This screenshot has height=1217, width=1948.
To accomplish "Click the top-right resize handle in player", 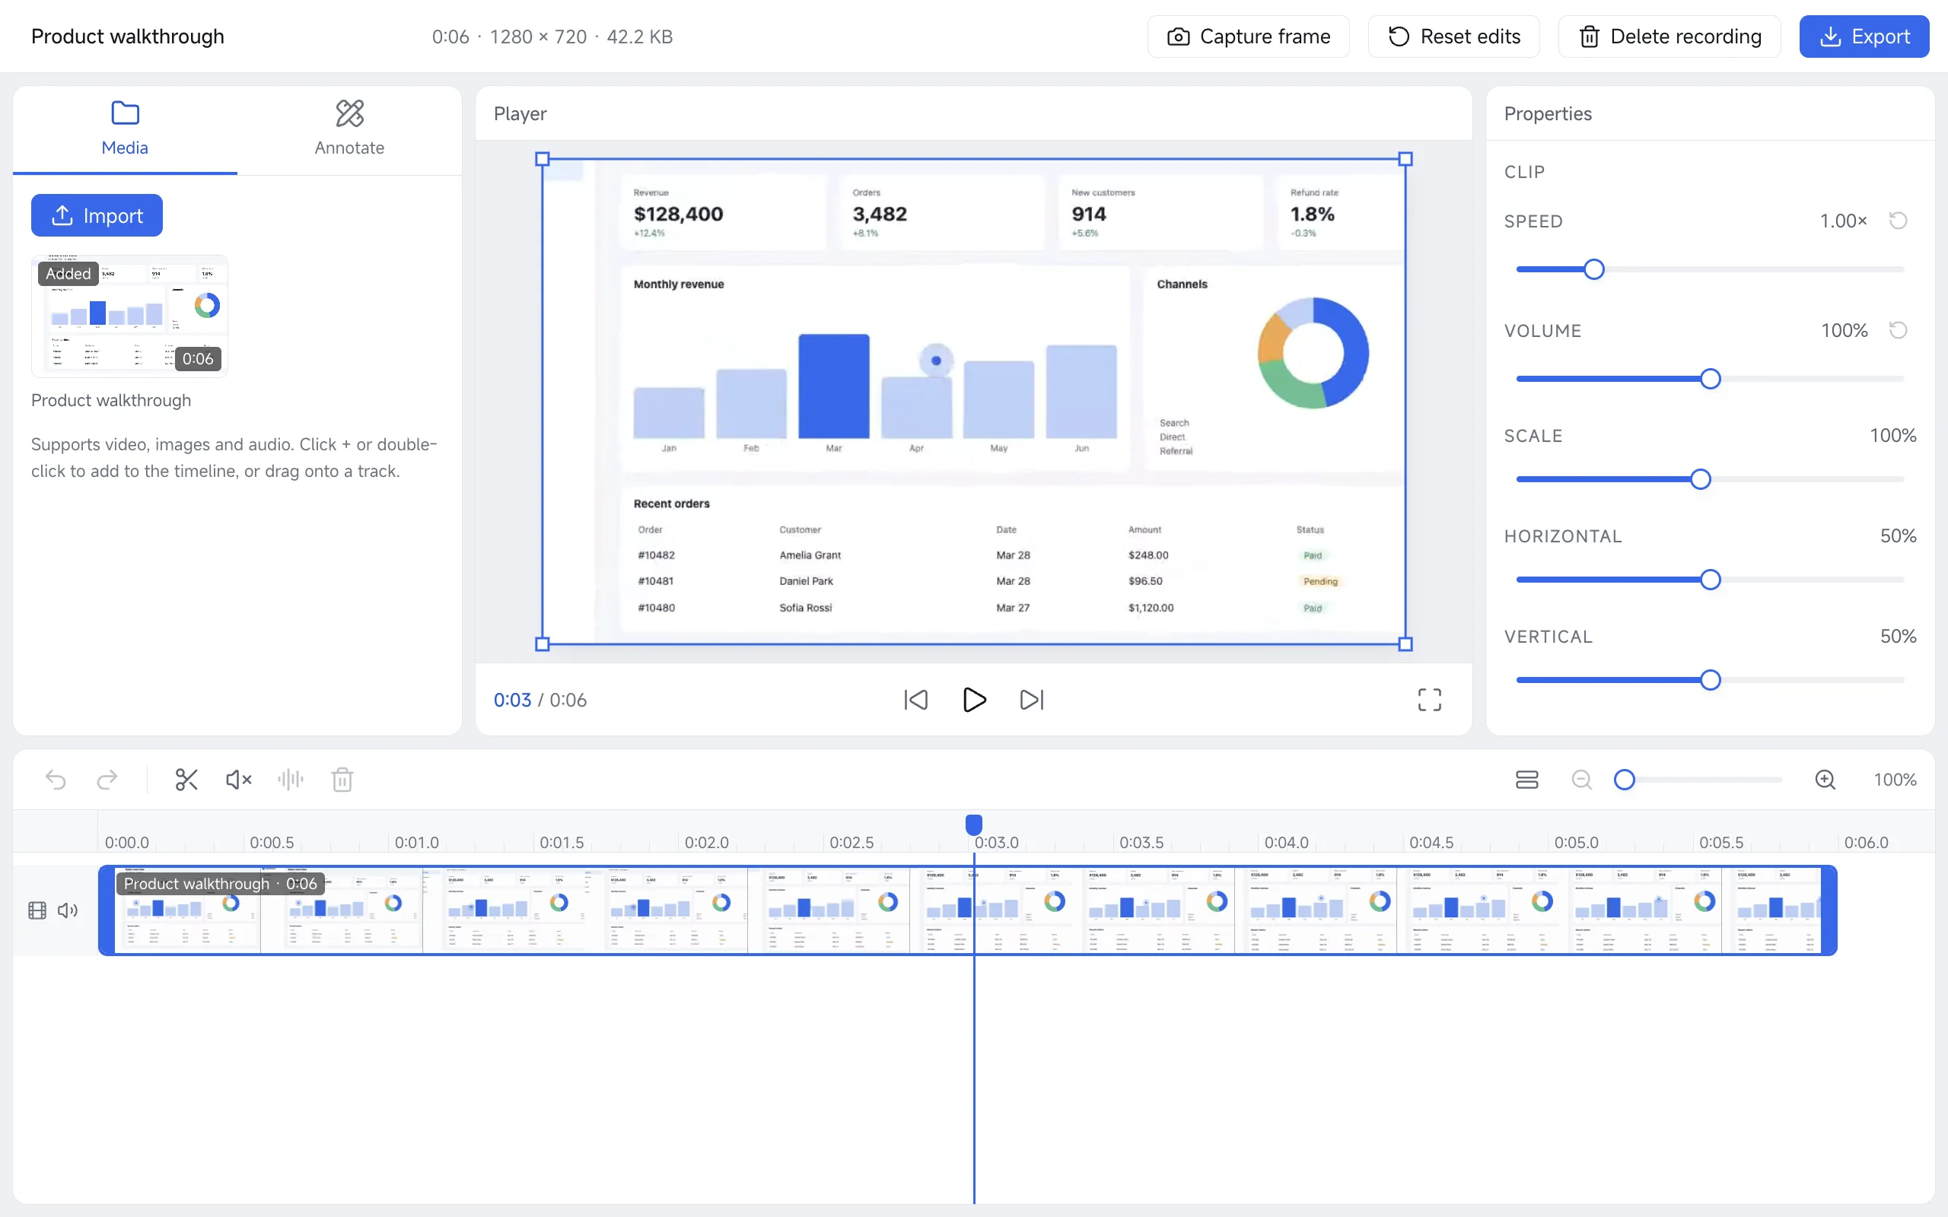I will tap(1405, 160).
